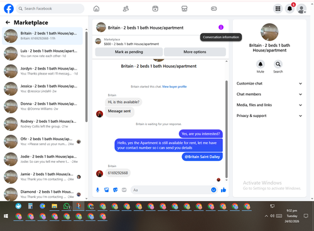This screenshot has height=231, width=314.
Task: Open the Account profile menu
Action: 301,9
